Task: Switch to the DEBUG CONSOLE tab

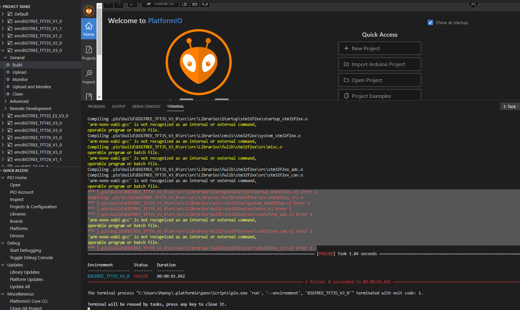Action: point(146,106)
